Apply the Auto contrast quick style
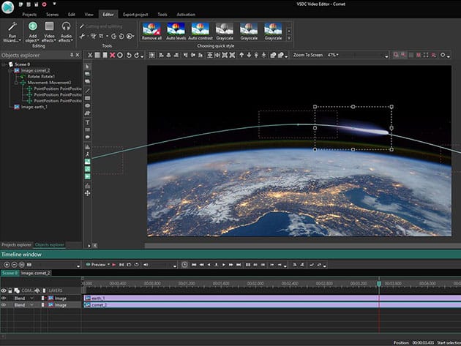The image size is (461, 346). [x=200, y=31]
